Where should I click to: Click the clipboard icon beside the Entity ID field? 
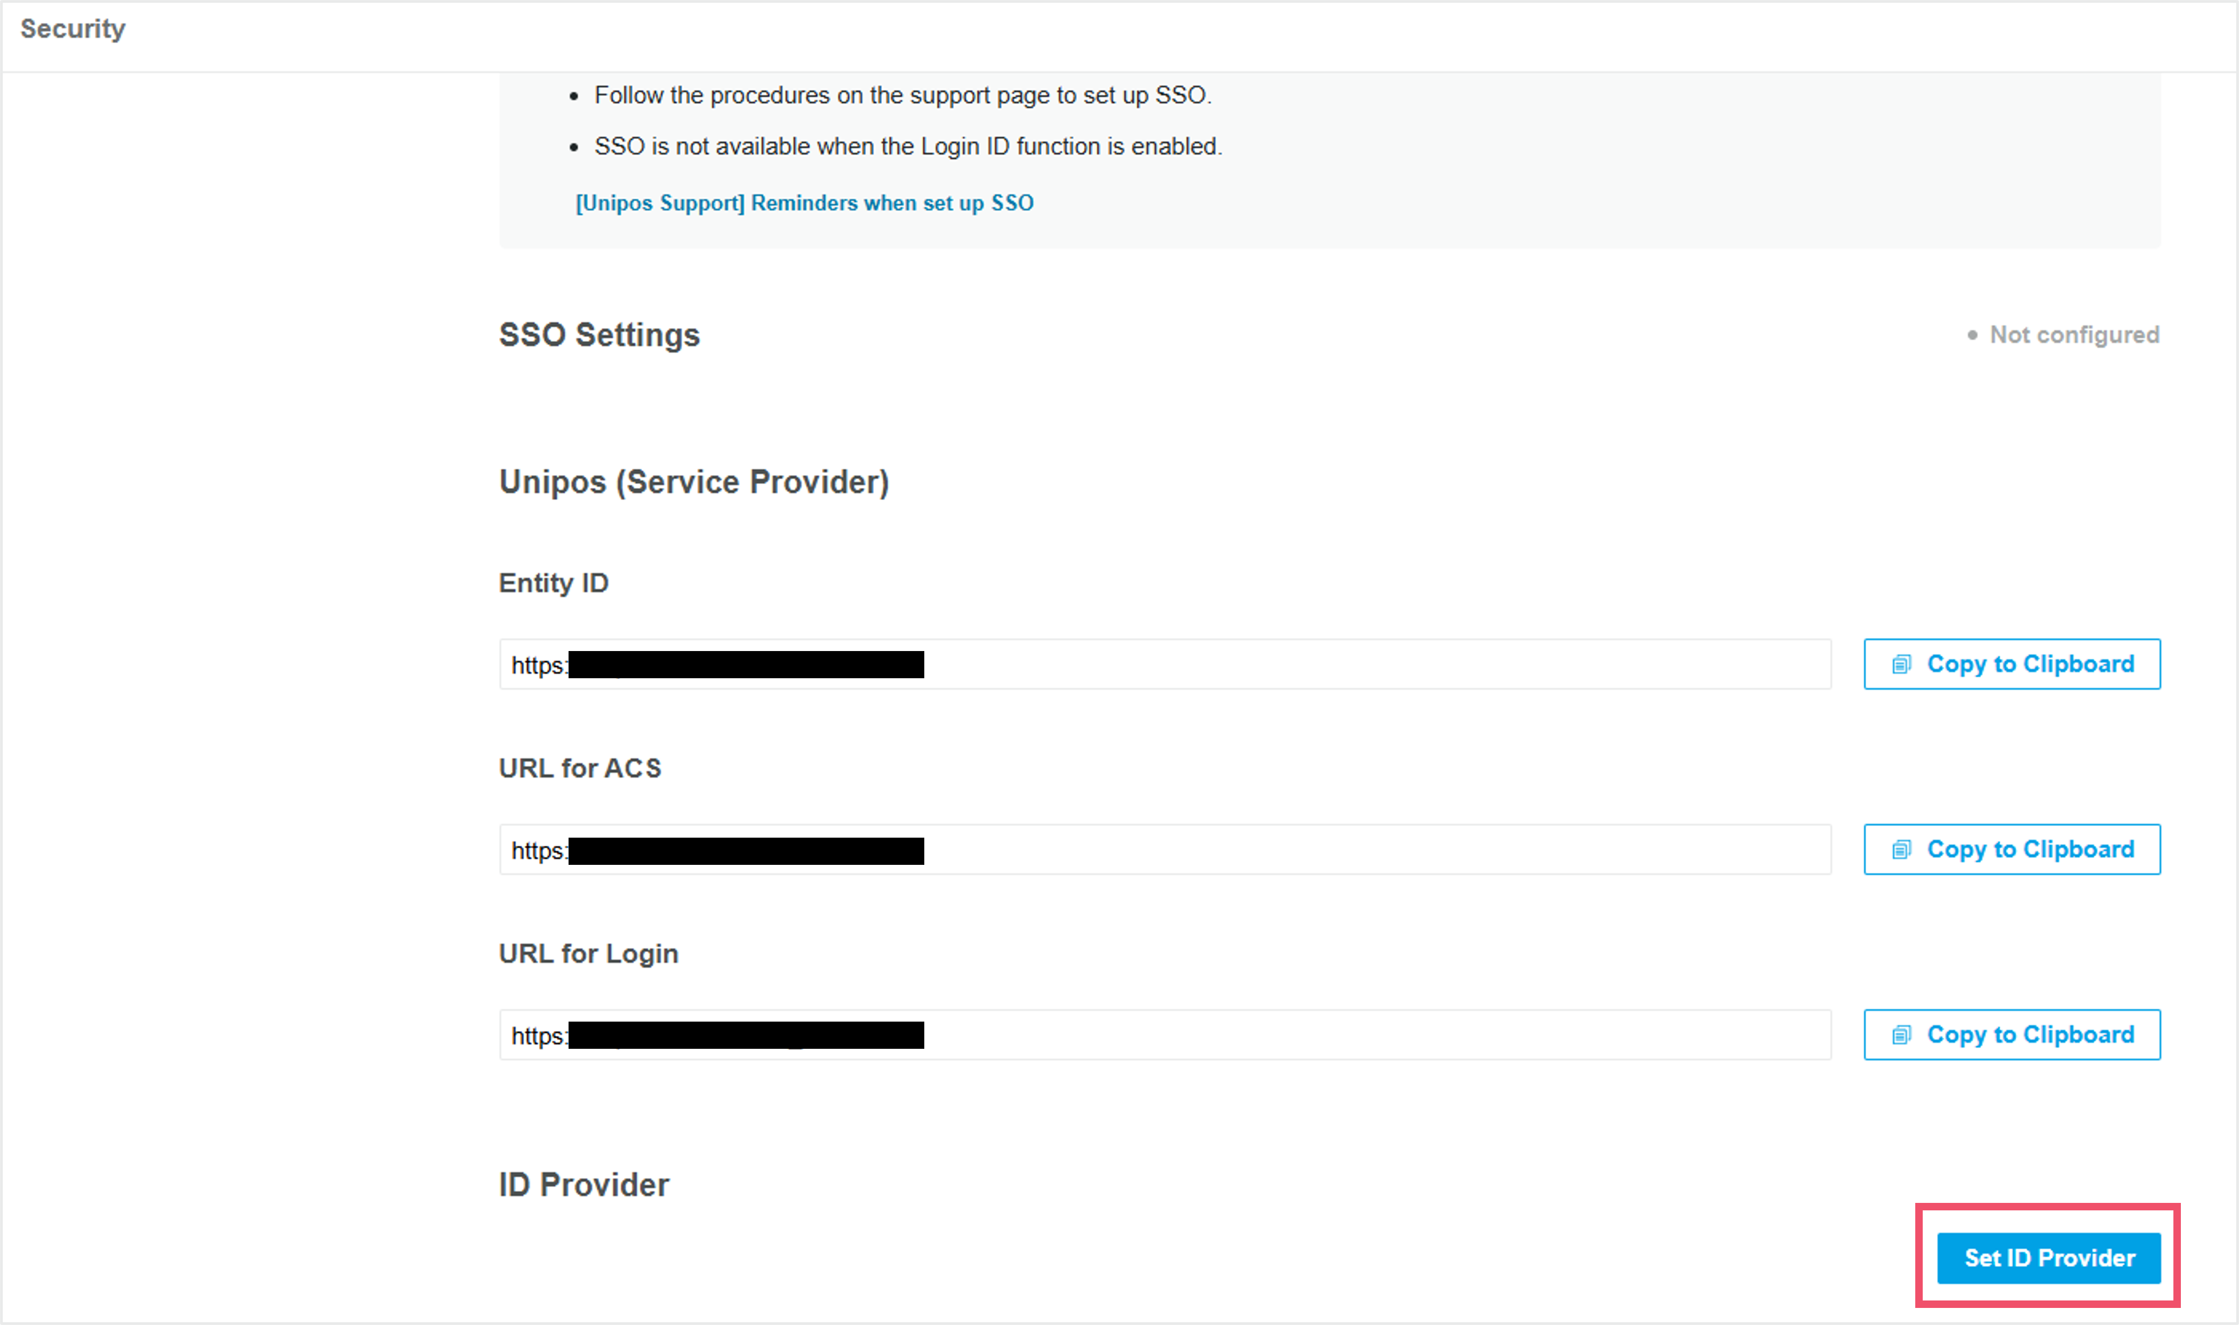coord(1901,664)
